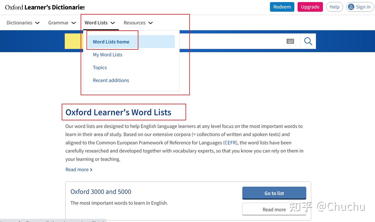Click Go to list for Oxford 3000 and 5000
This screenshot has height=222, width=375.
tap(274, 193)
